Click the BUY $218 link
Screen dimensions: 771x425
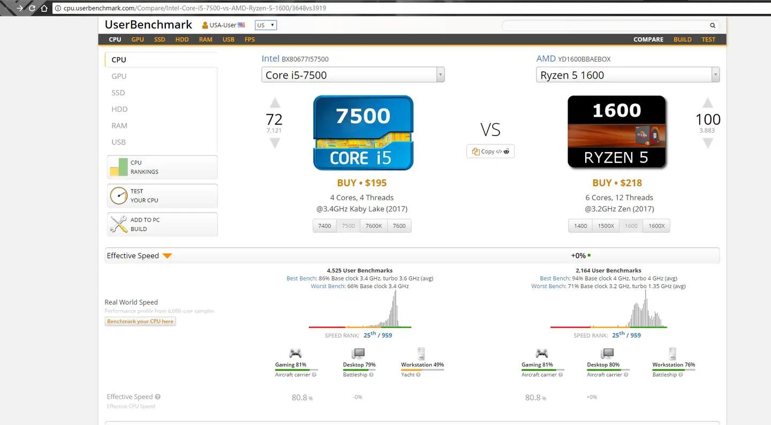[617, 183]
